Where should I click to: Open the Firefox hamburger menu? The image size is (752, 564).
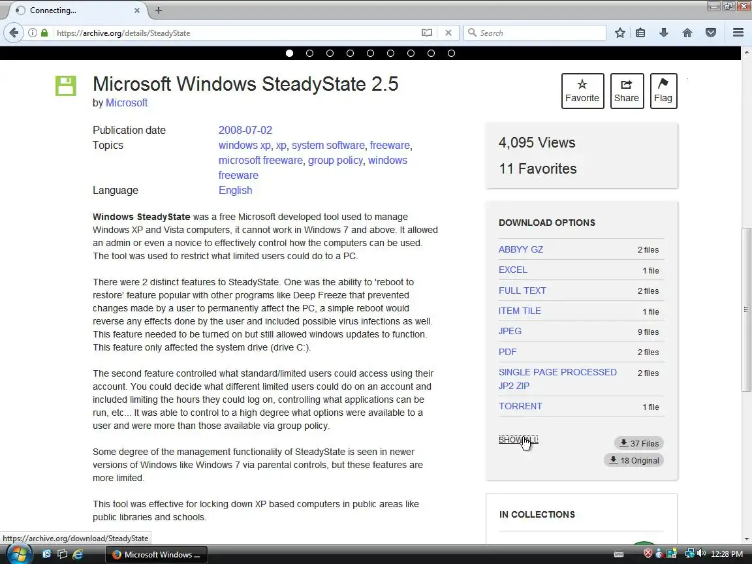pyautogui.click(x=738, y=33)
